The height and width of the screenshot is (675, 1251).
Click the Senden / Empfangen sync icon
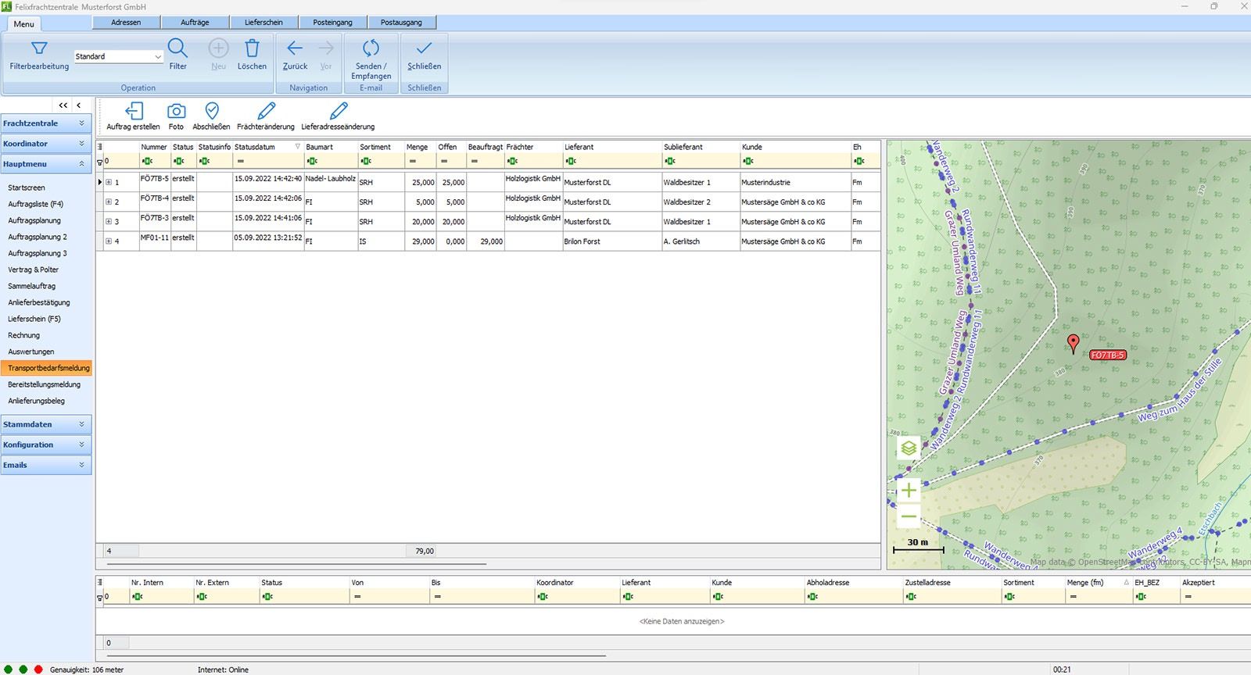point(371,48)
